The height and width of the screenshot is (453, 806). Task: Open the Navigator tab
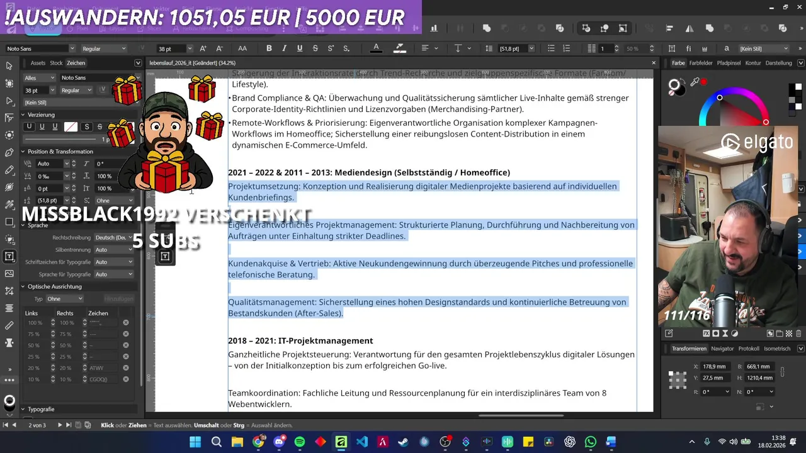pos(722,349)
